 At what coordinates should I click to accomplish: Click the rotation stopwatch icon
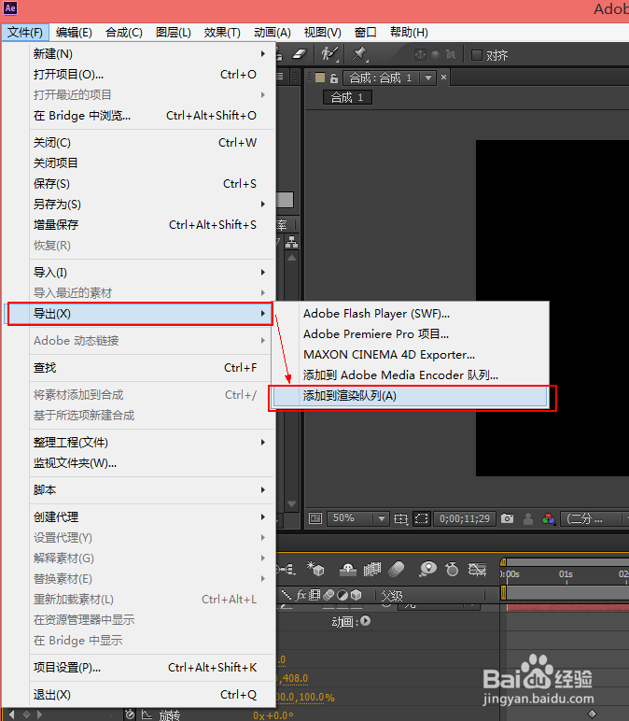tap(130, 714)
